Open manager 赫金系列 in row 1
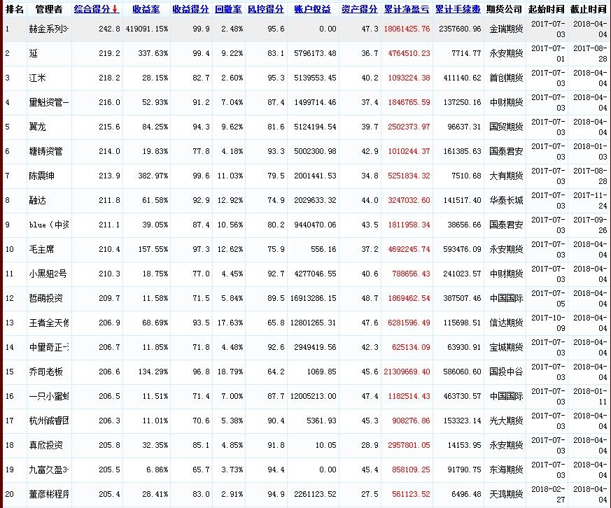This screenshot has width=611, height=508. [49, 29]
